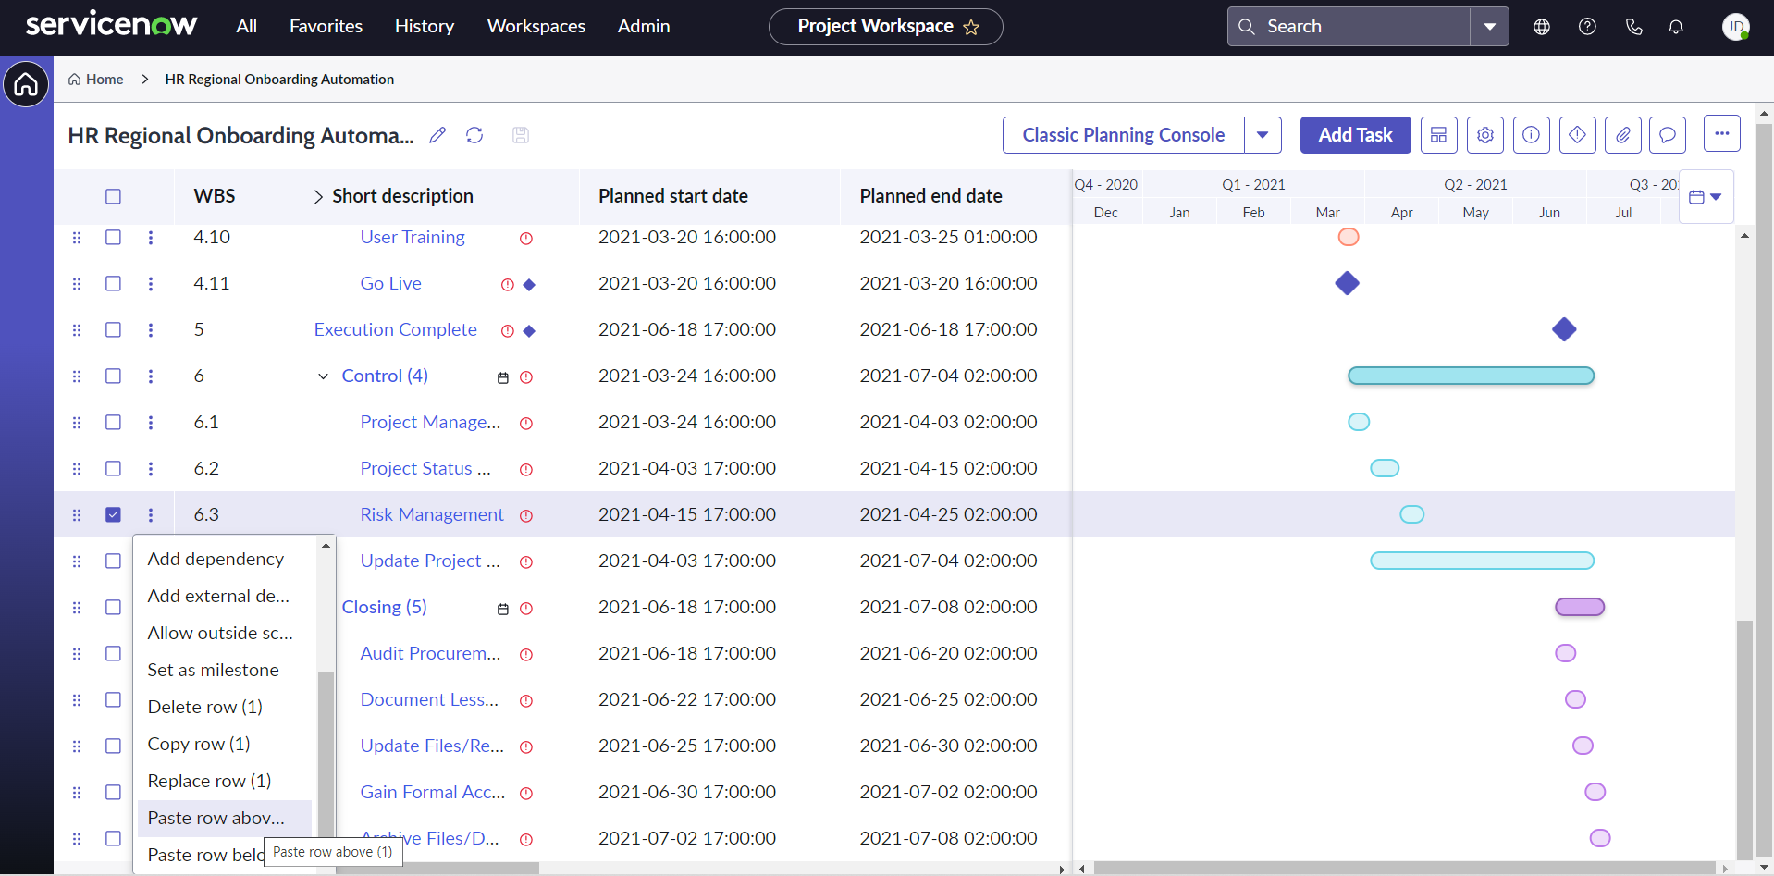Open the project Settings gear icon
The height and width of the screenshot is (876, 1774).
tap(1485, 134)
